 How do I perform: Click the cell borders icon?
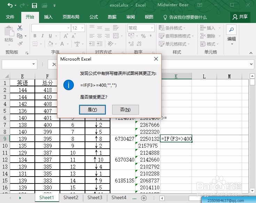click(35, 44)
